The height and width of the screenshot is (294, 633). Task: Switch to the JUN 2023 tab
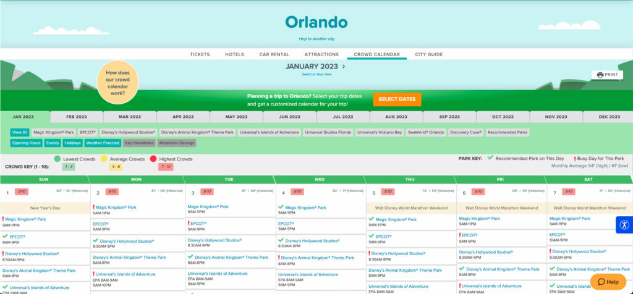click(x=290, y=117)
